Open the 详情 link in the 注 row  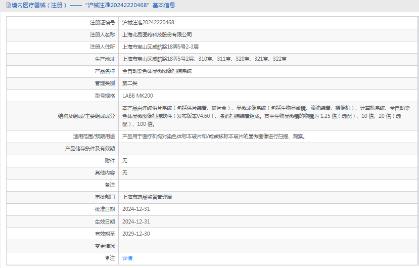127,258
